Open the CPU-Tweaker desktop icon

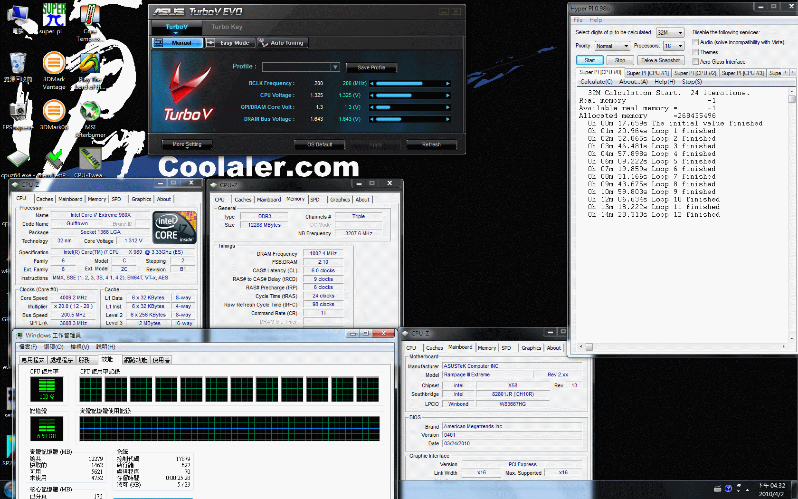(x=90, y=163)
